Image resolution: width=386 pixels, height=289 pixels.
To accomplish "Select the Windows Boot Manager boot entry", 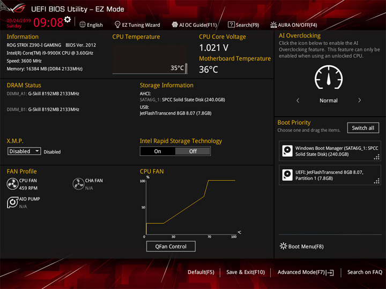I will (x=330, y=151).
